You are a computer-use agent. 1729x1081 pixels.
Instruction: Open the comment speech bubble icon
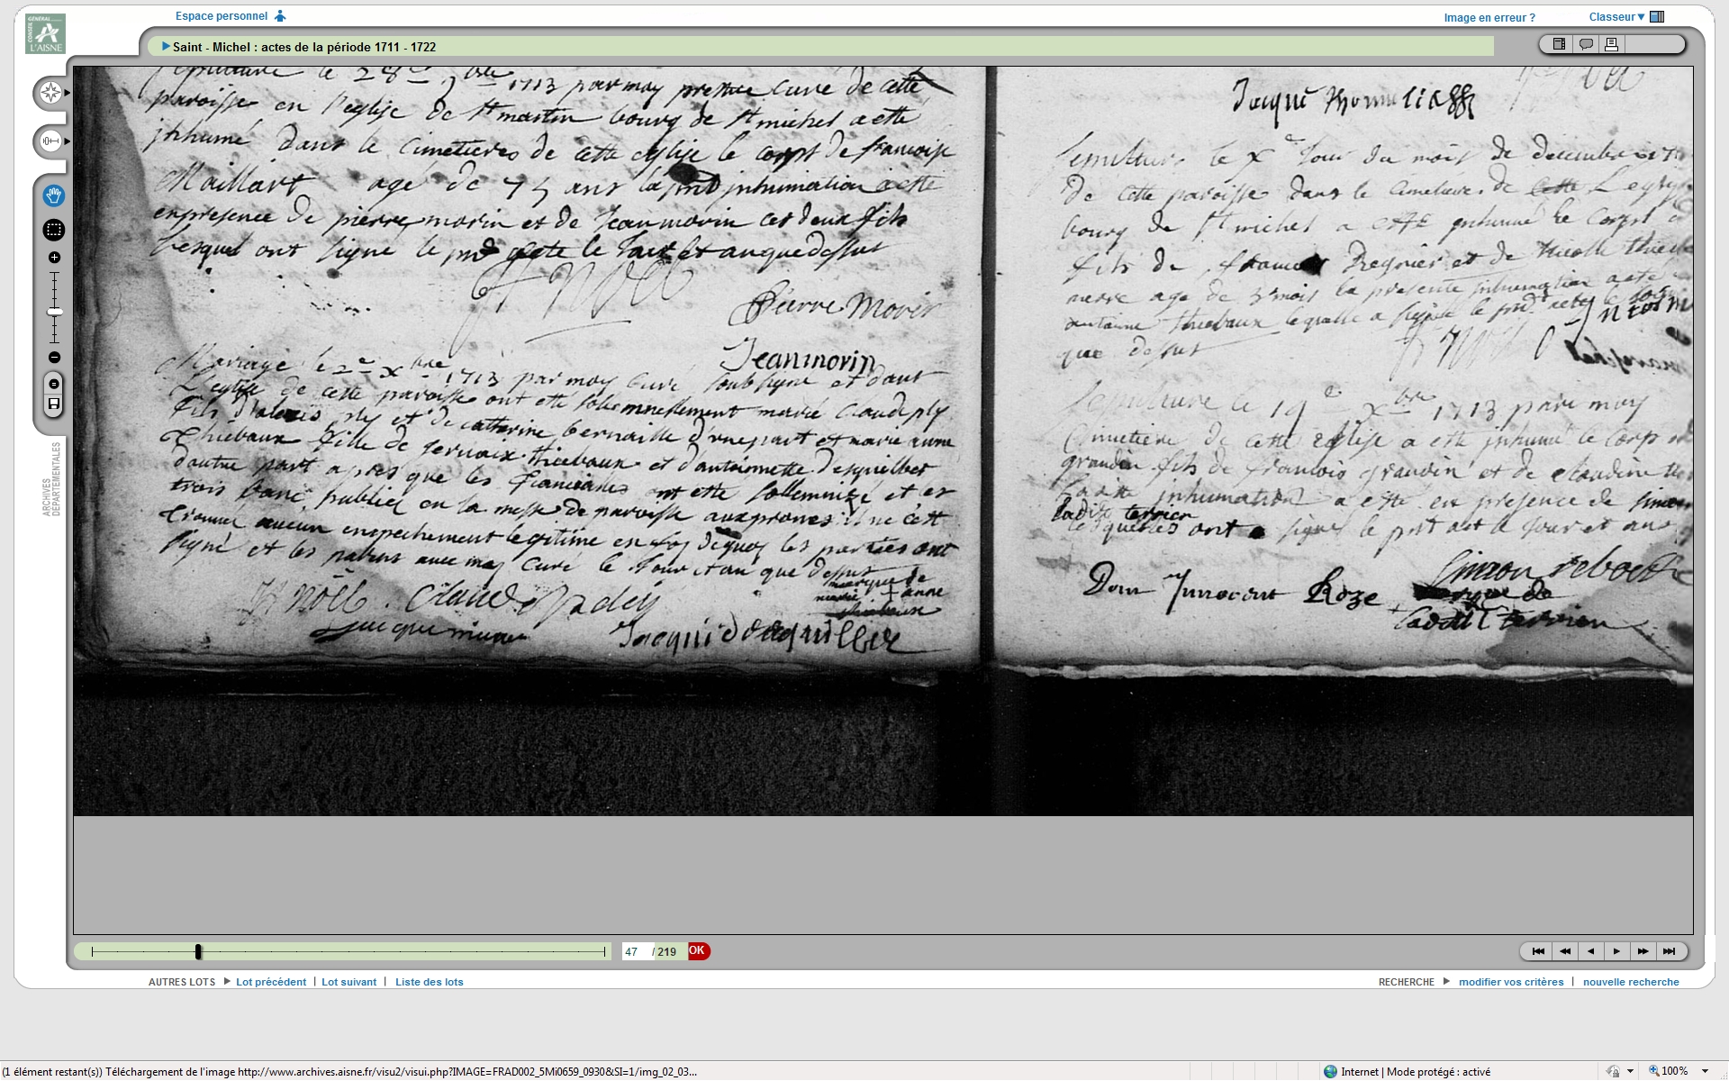click(1586, 44)
